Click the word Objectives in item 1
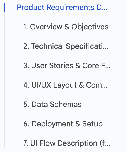 coord(90,27)
